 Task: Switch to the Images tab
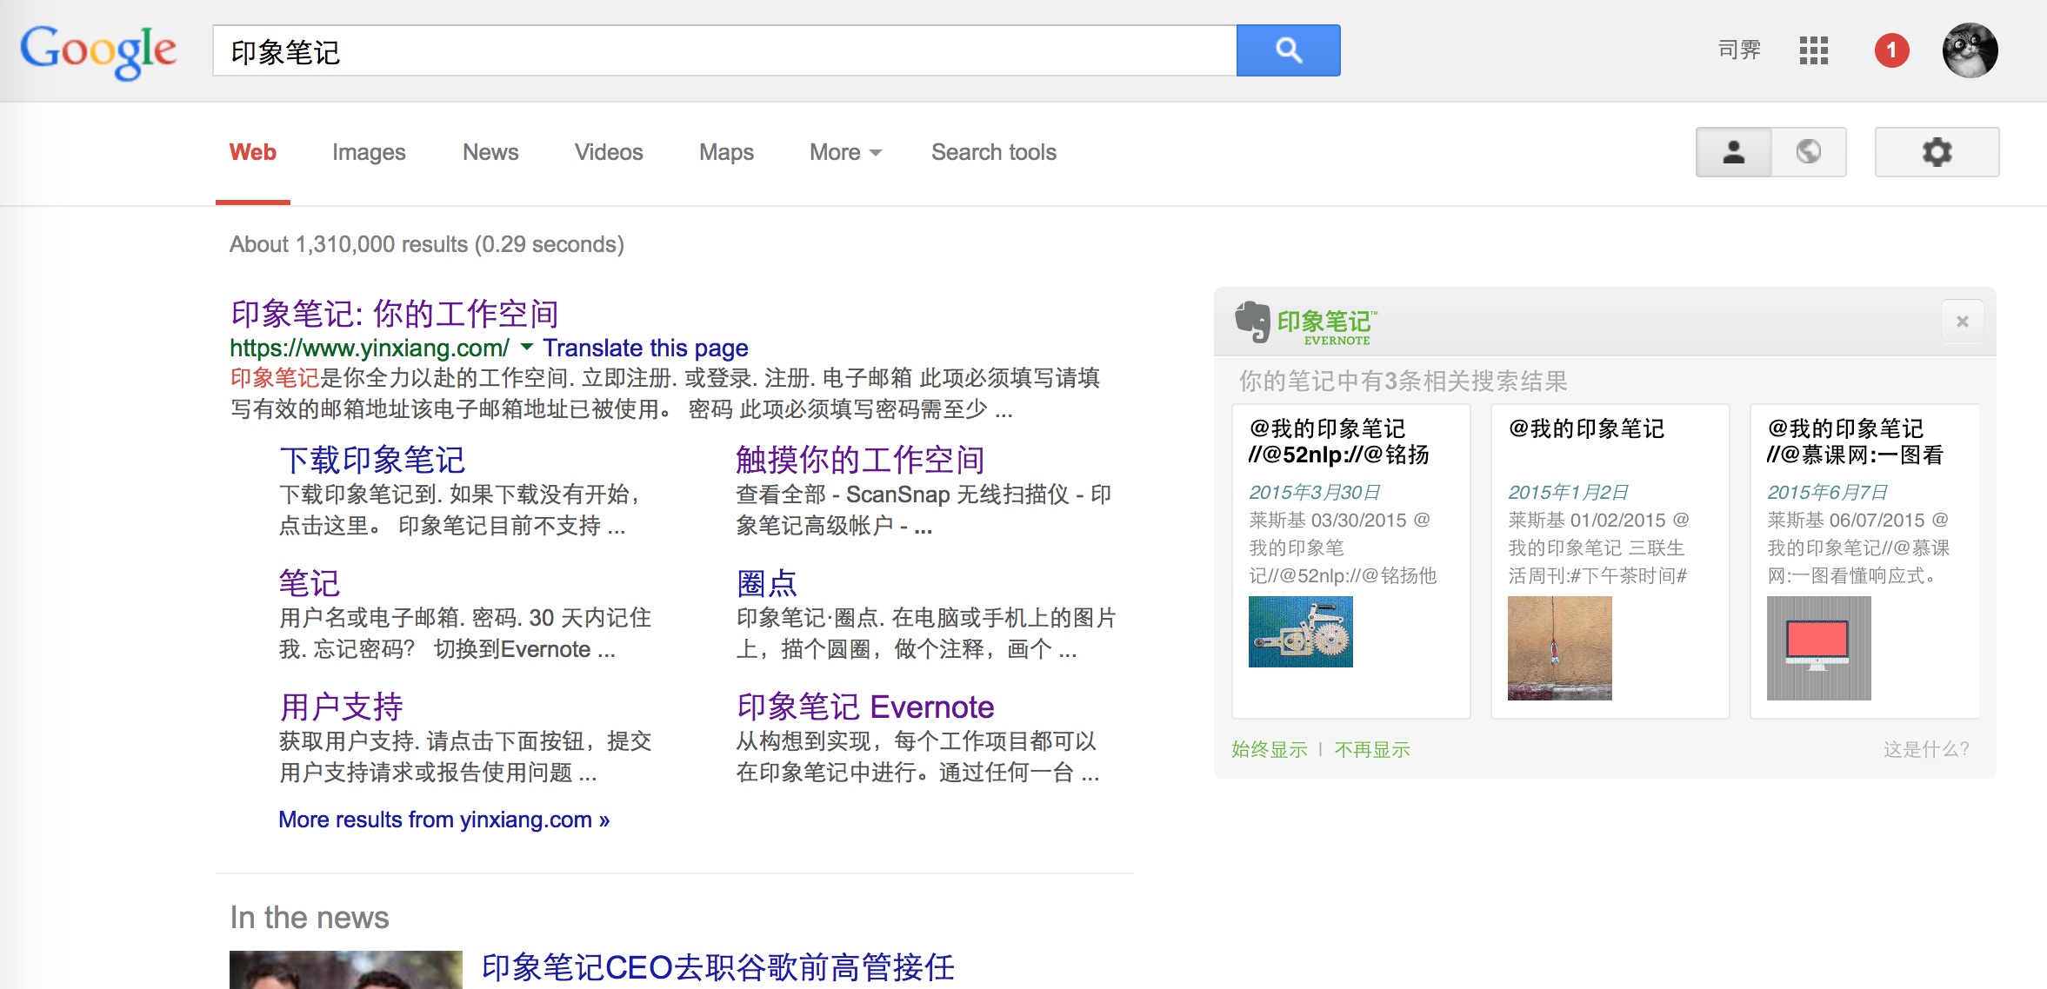[369, 152]
